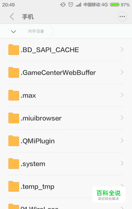Tap the 手机 title text

(x=28, y=17)
